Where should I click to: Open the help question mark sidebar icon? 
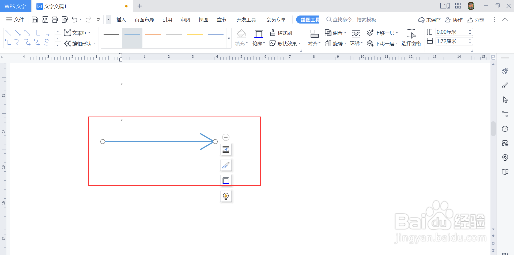(505, 129)
